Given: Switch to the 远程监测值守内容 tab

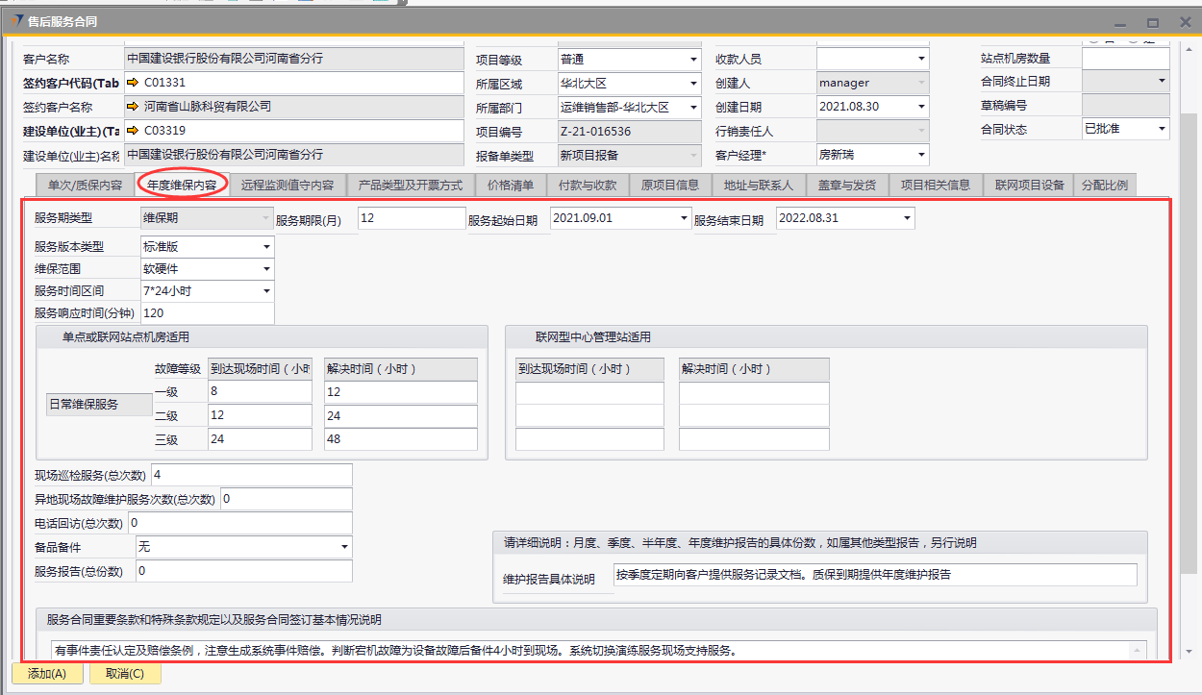Looking at the screenshot, I should (x=288, y=186).
